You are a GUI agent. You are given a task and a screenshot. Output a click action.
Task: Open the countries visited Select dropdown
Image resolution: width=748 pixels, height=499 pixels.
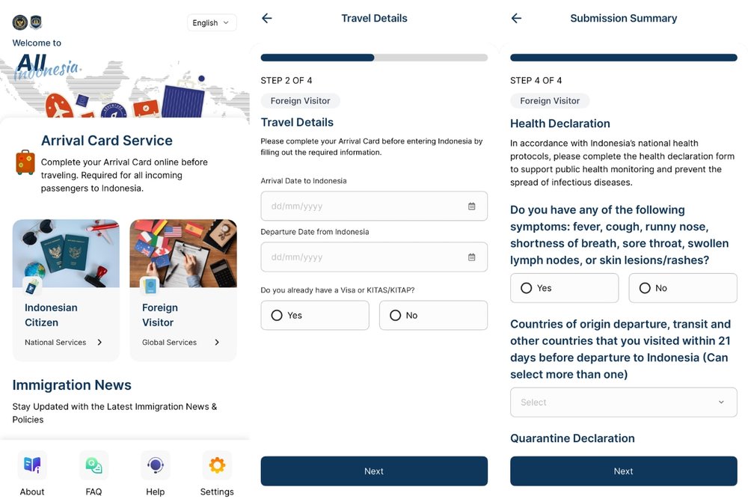pyautogui.click(x=623, y=402)
